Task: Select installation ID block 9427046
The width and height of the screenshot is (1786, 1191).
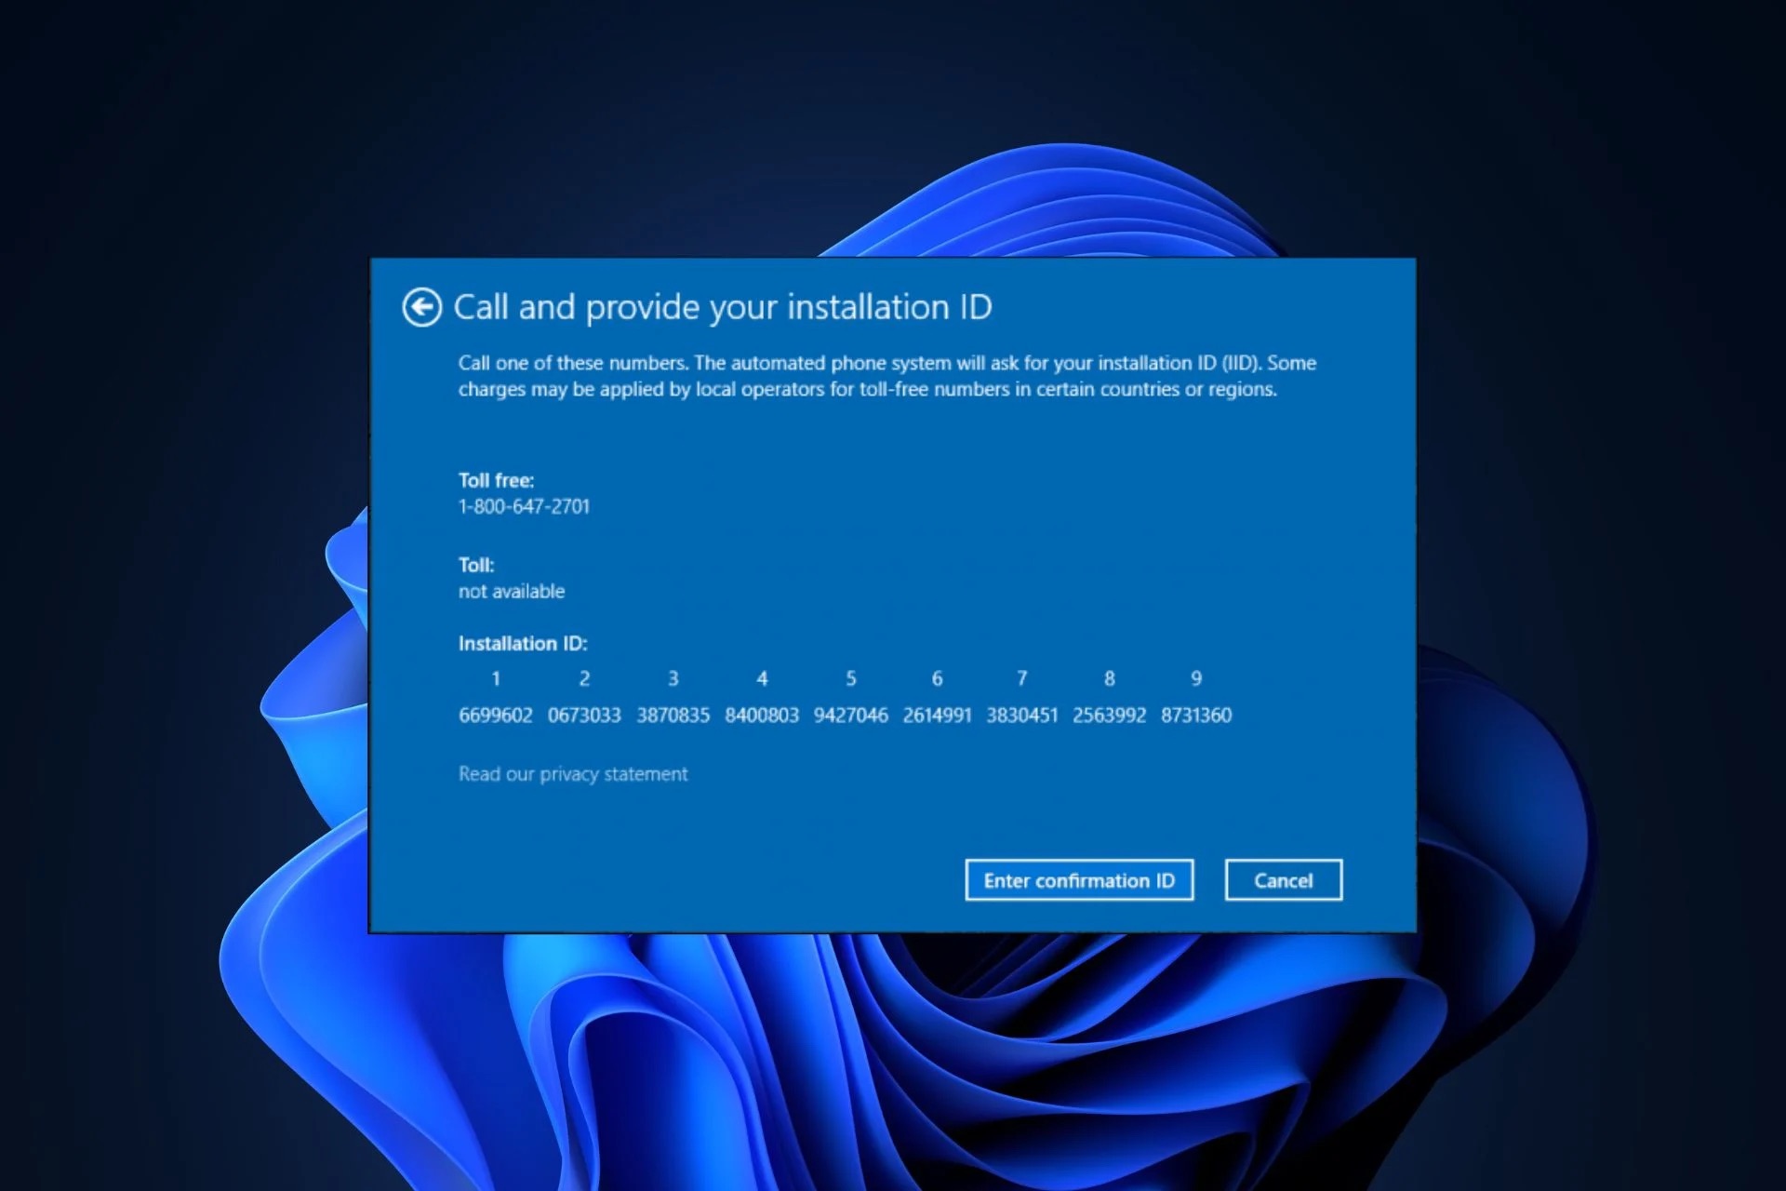Action: point(850,716)
